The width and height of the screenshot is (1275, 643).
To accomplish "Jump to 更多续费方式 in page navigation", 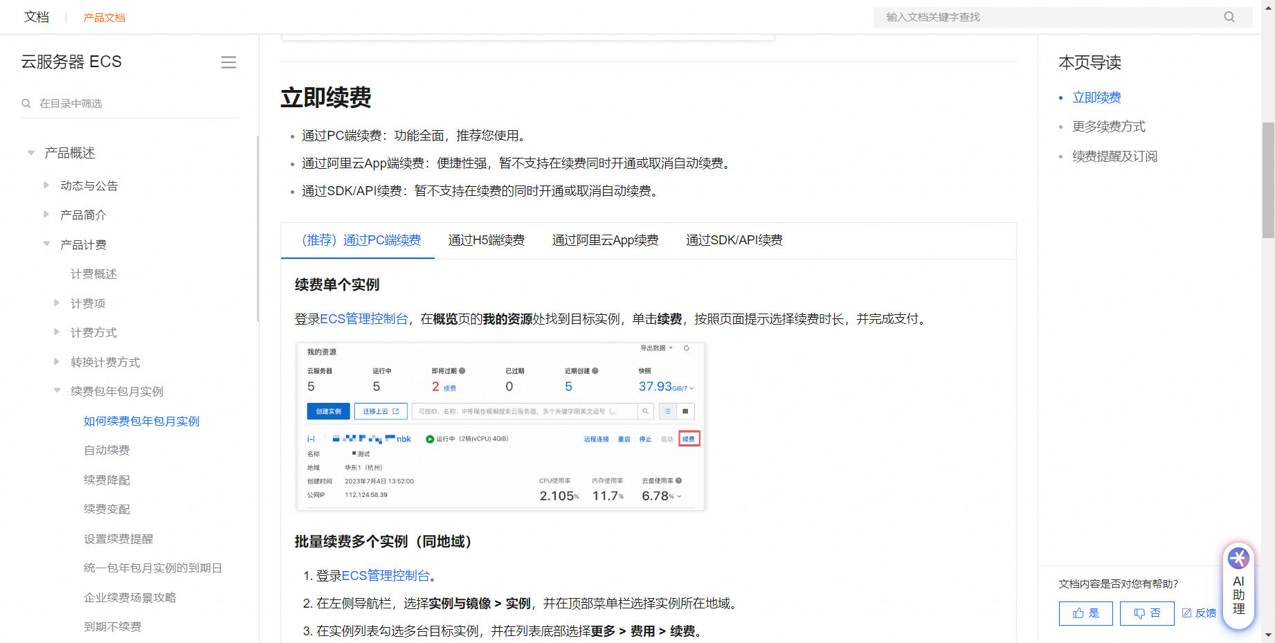I will 1109,127.
